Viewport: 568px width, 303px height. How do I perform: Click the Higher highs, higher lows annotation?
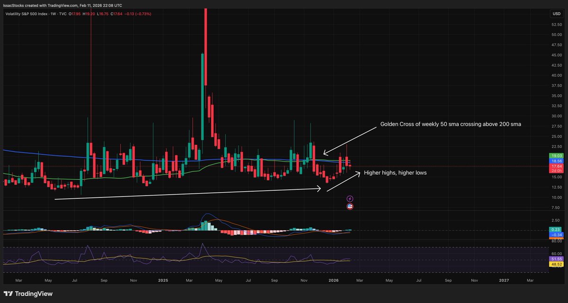(x=395, y=173)
